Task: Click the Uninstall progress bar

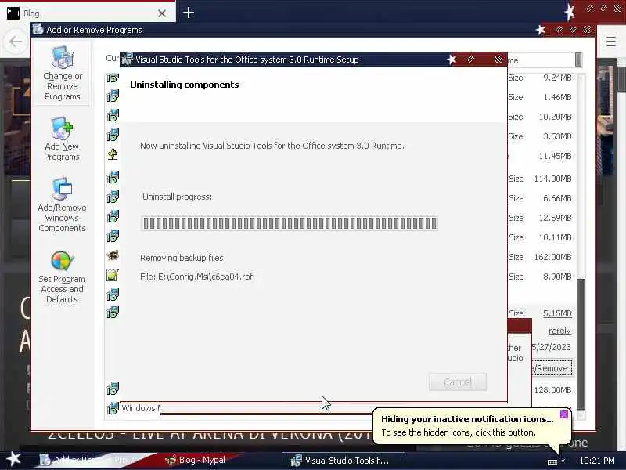Action: point(290,223)
